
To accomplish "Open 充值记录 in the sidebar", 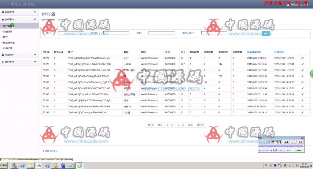I will point(8,32).
